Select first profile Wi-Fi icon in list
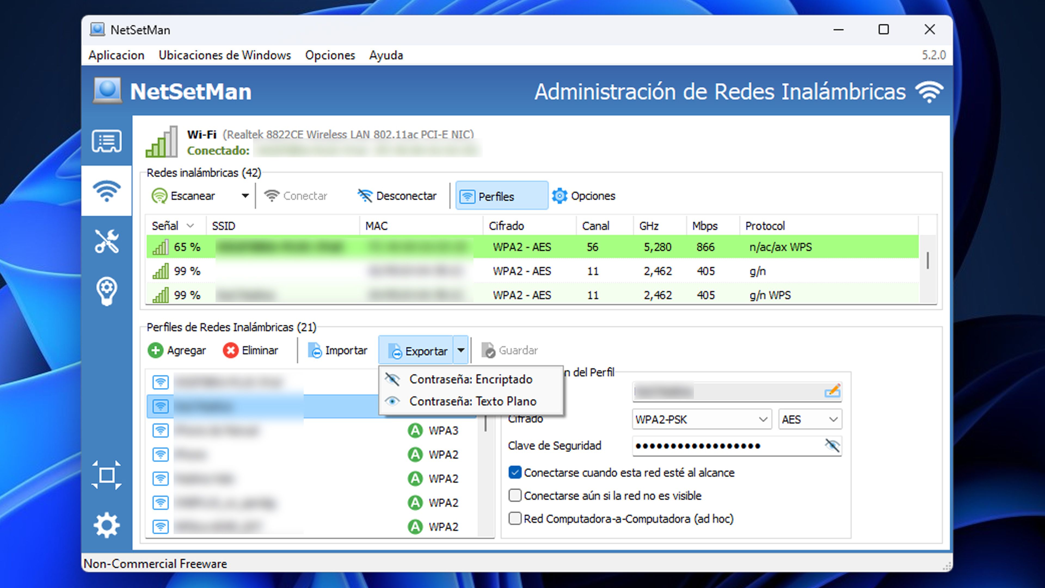Image resolution: width=1045 pixels, height=588 pixels. pos(161,382)
